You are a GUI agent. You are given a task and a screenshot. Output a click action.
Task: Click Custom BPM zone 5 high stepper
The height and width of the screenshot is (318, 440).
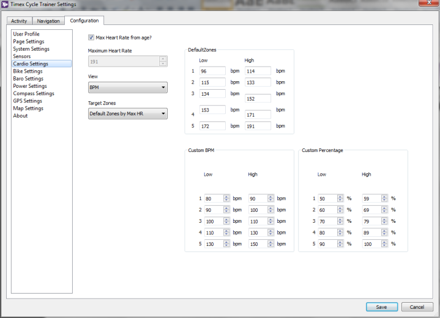tap(270, 244)
